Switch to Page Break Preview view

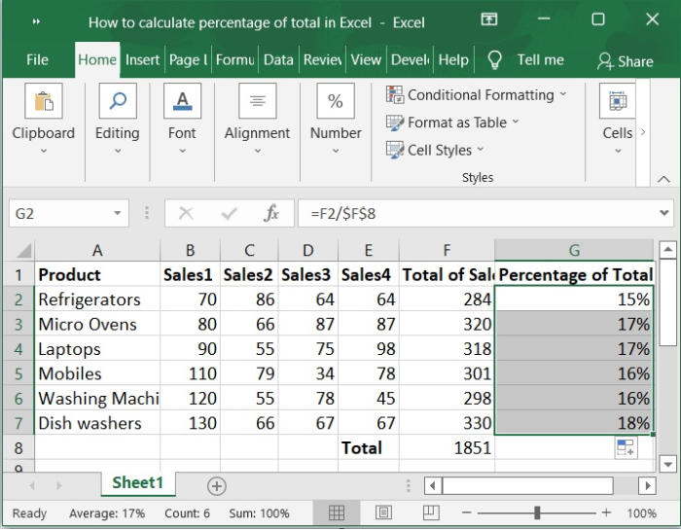[x=431, y=512]
